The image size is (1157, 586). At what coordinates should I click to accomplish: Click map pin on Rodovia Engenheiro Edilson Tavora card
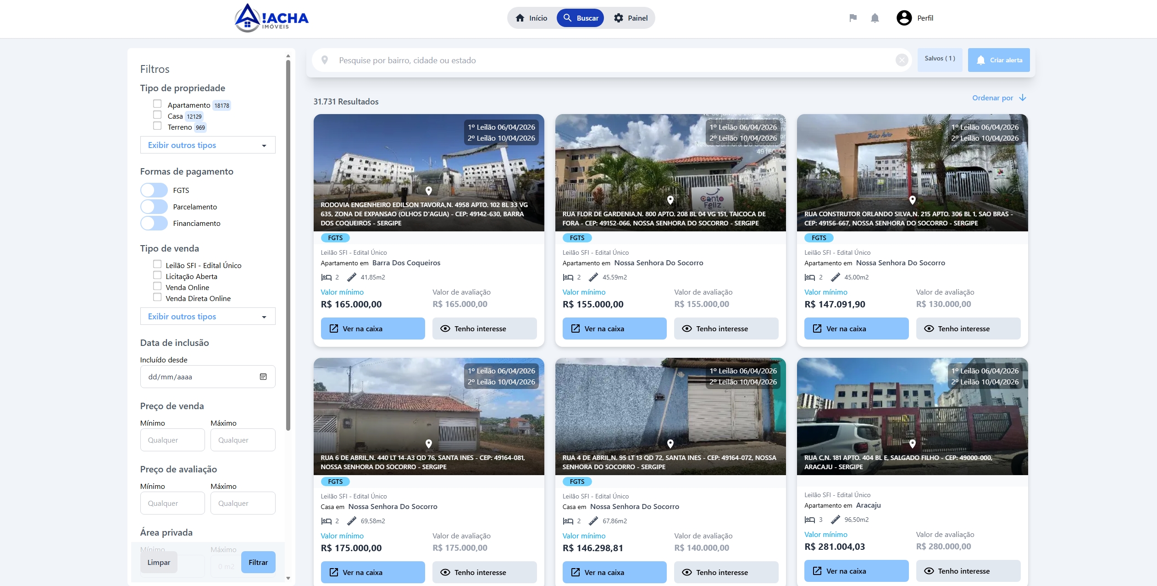pyautogui.click(x=429, y=191)
